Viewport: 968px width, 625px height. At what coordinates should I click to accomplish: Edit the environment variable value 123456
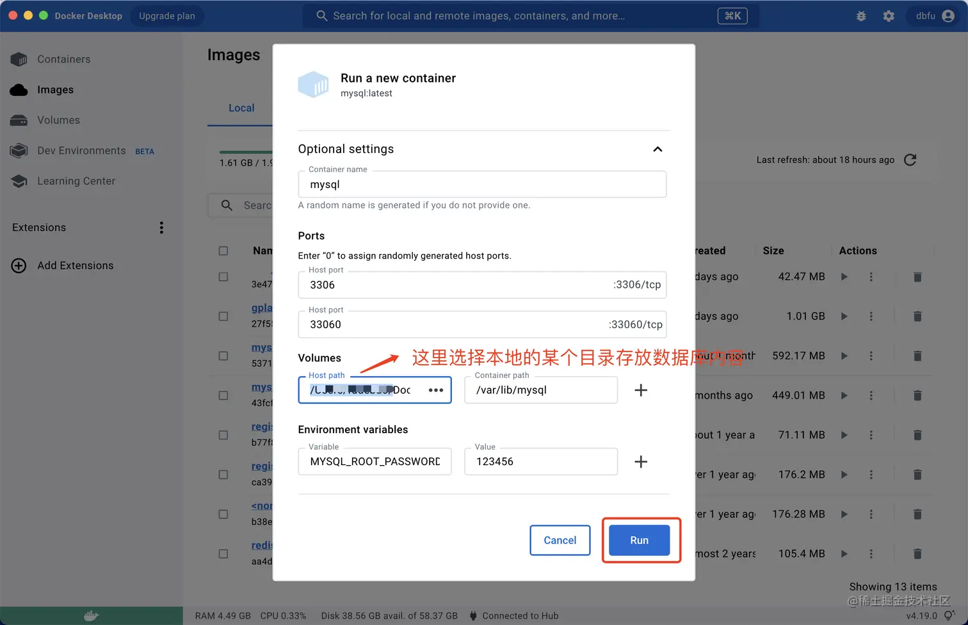541,462
